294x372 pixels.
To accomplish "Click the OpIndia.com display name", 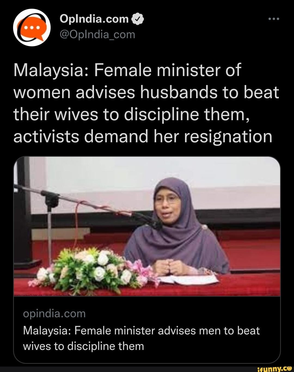I will (94, 19).
